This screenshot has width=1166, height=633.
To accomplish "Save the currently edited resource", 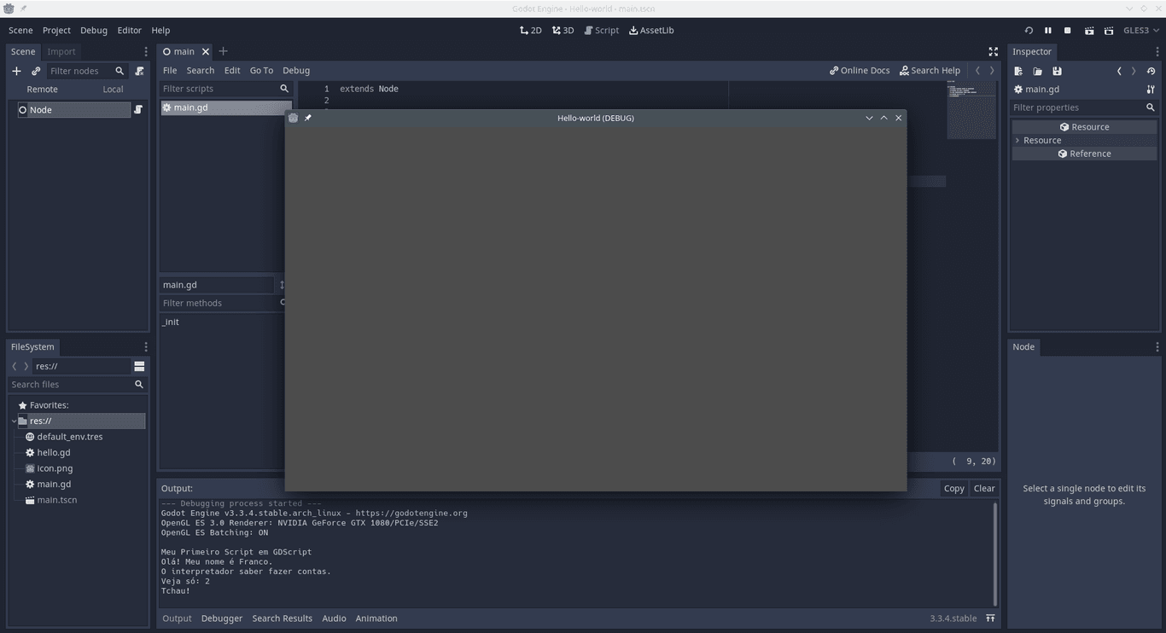I will coord(1057,71).
